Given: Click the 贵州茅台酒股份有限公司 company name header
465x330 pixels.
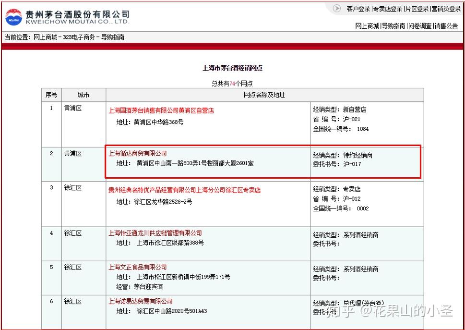Looking at the screenshot, I should click(78, 14).
